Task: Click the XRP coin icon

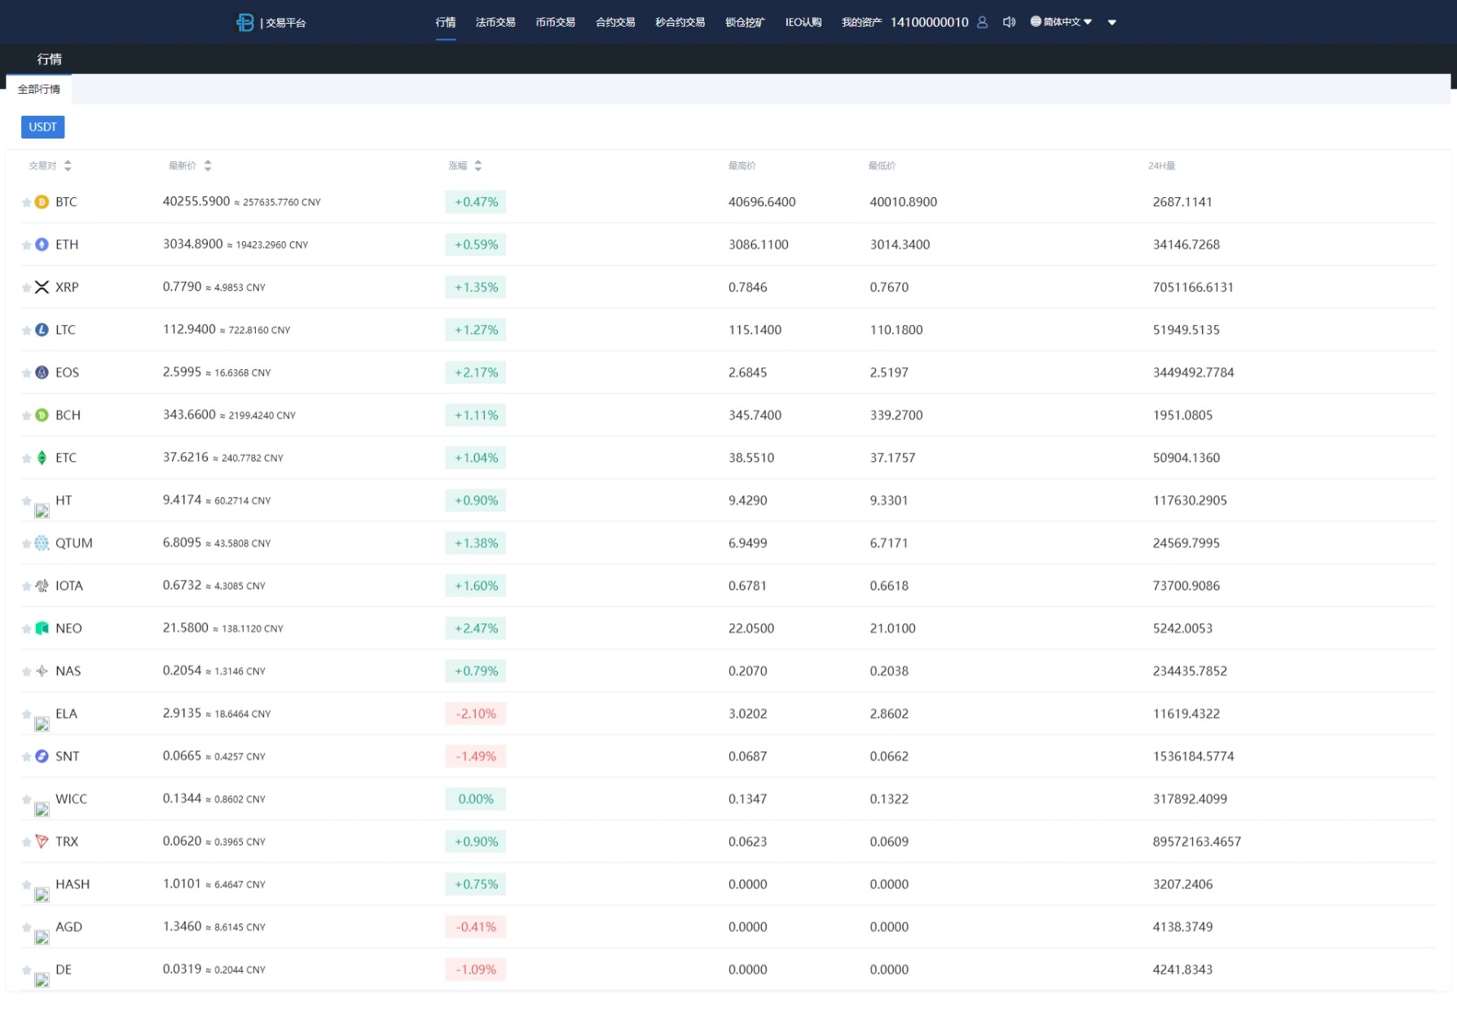Action: (x=42, y=287)
